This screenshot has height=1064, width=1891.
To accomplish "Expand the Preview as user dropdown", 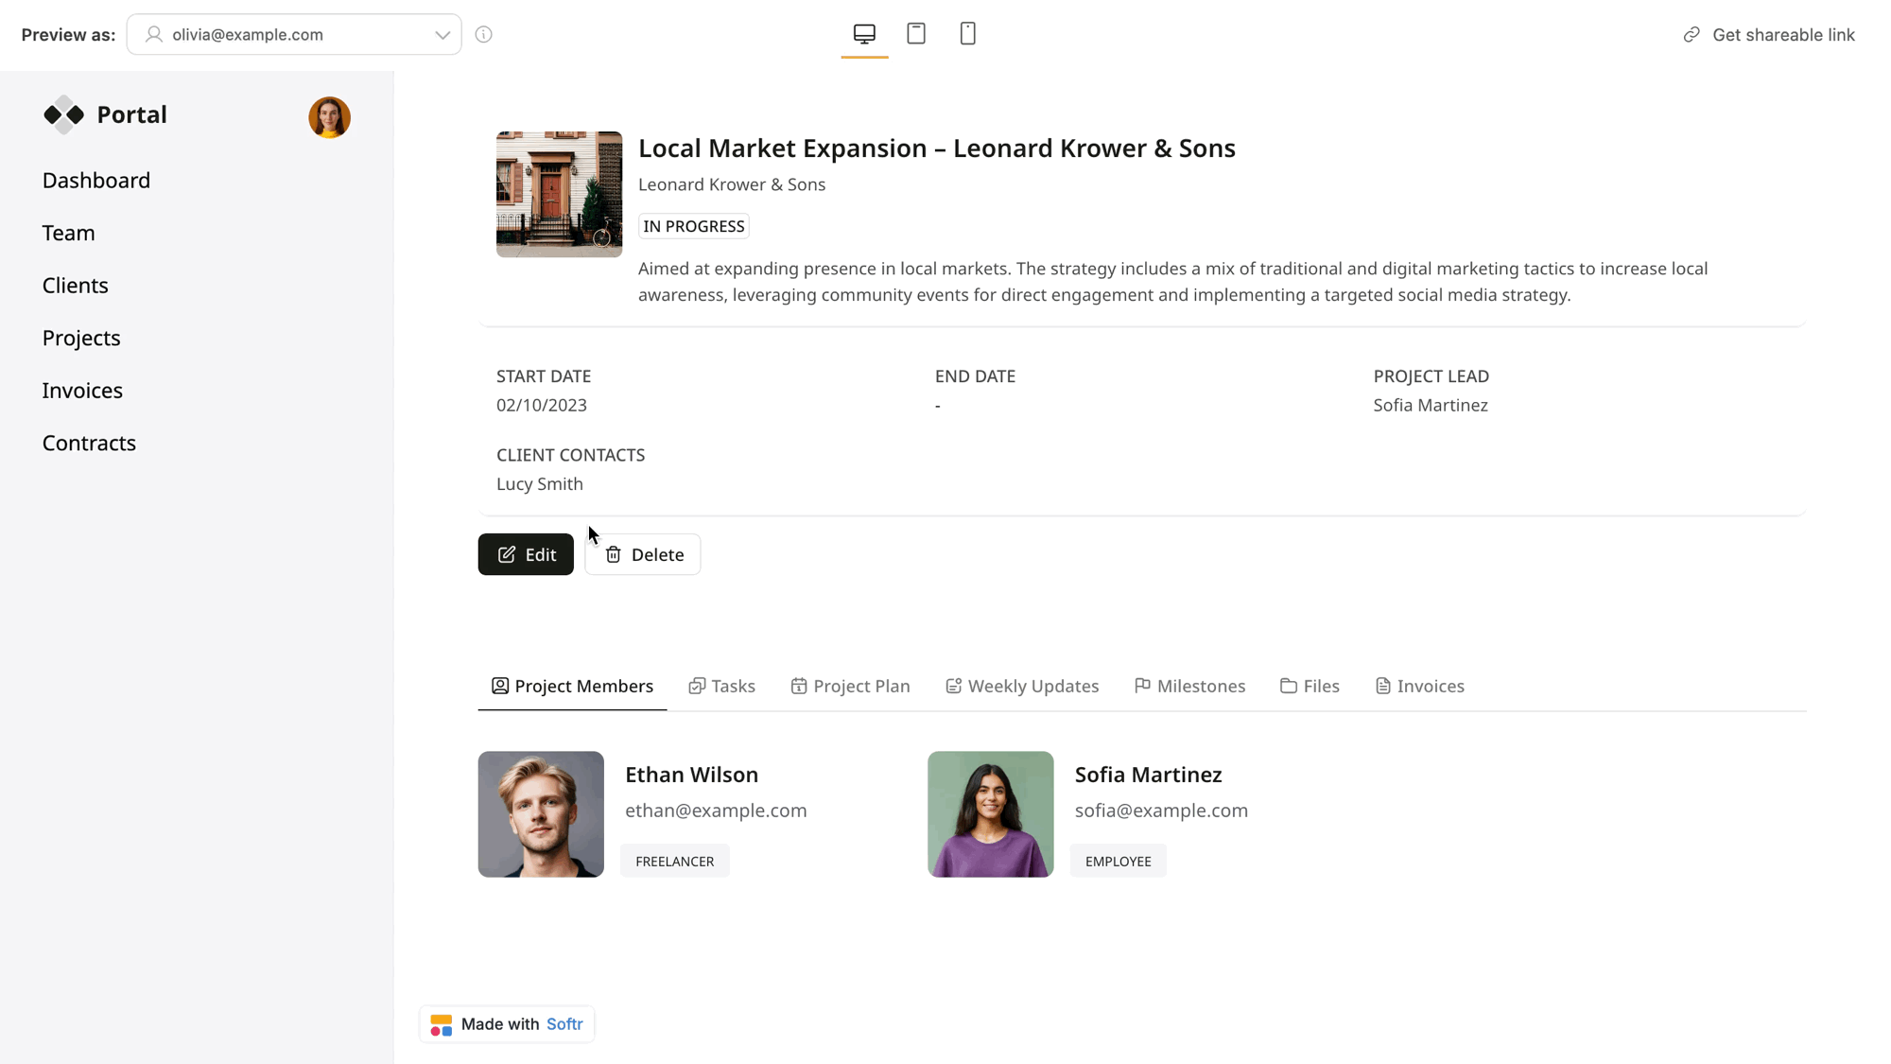I will [x=294, y=35].
